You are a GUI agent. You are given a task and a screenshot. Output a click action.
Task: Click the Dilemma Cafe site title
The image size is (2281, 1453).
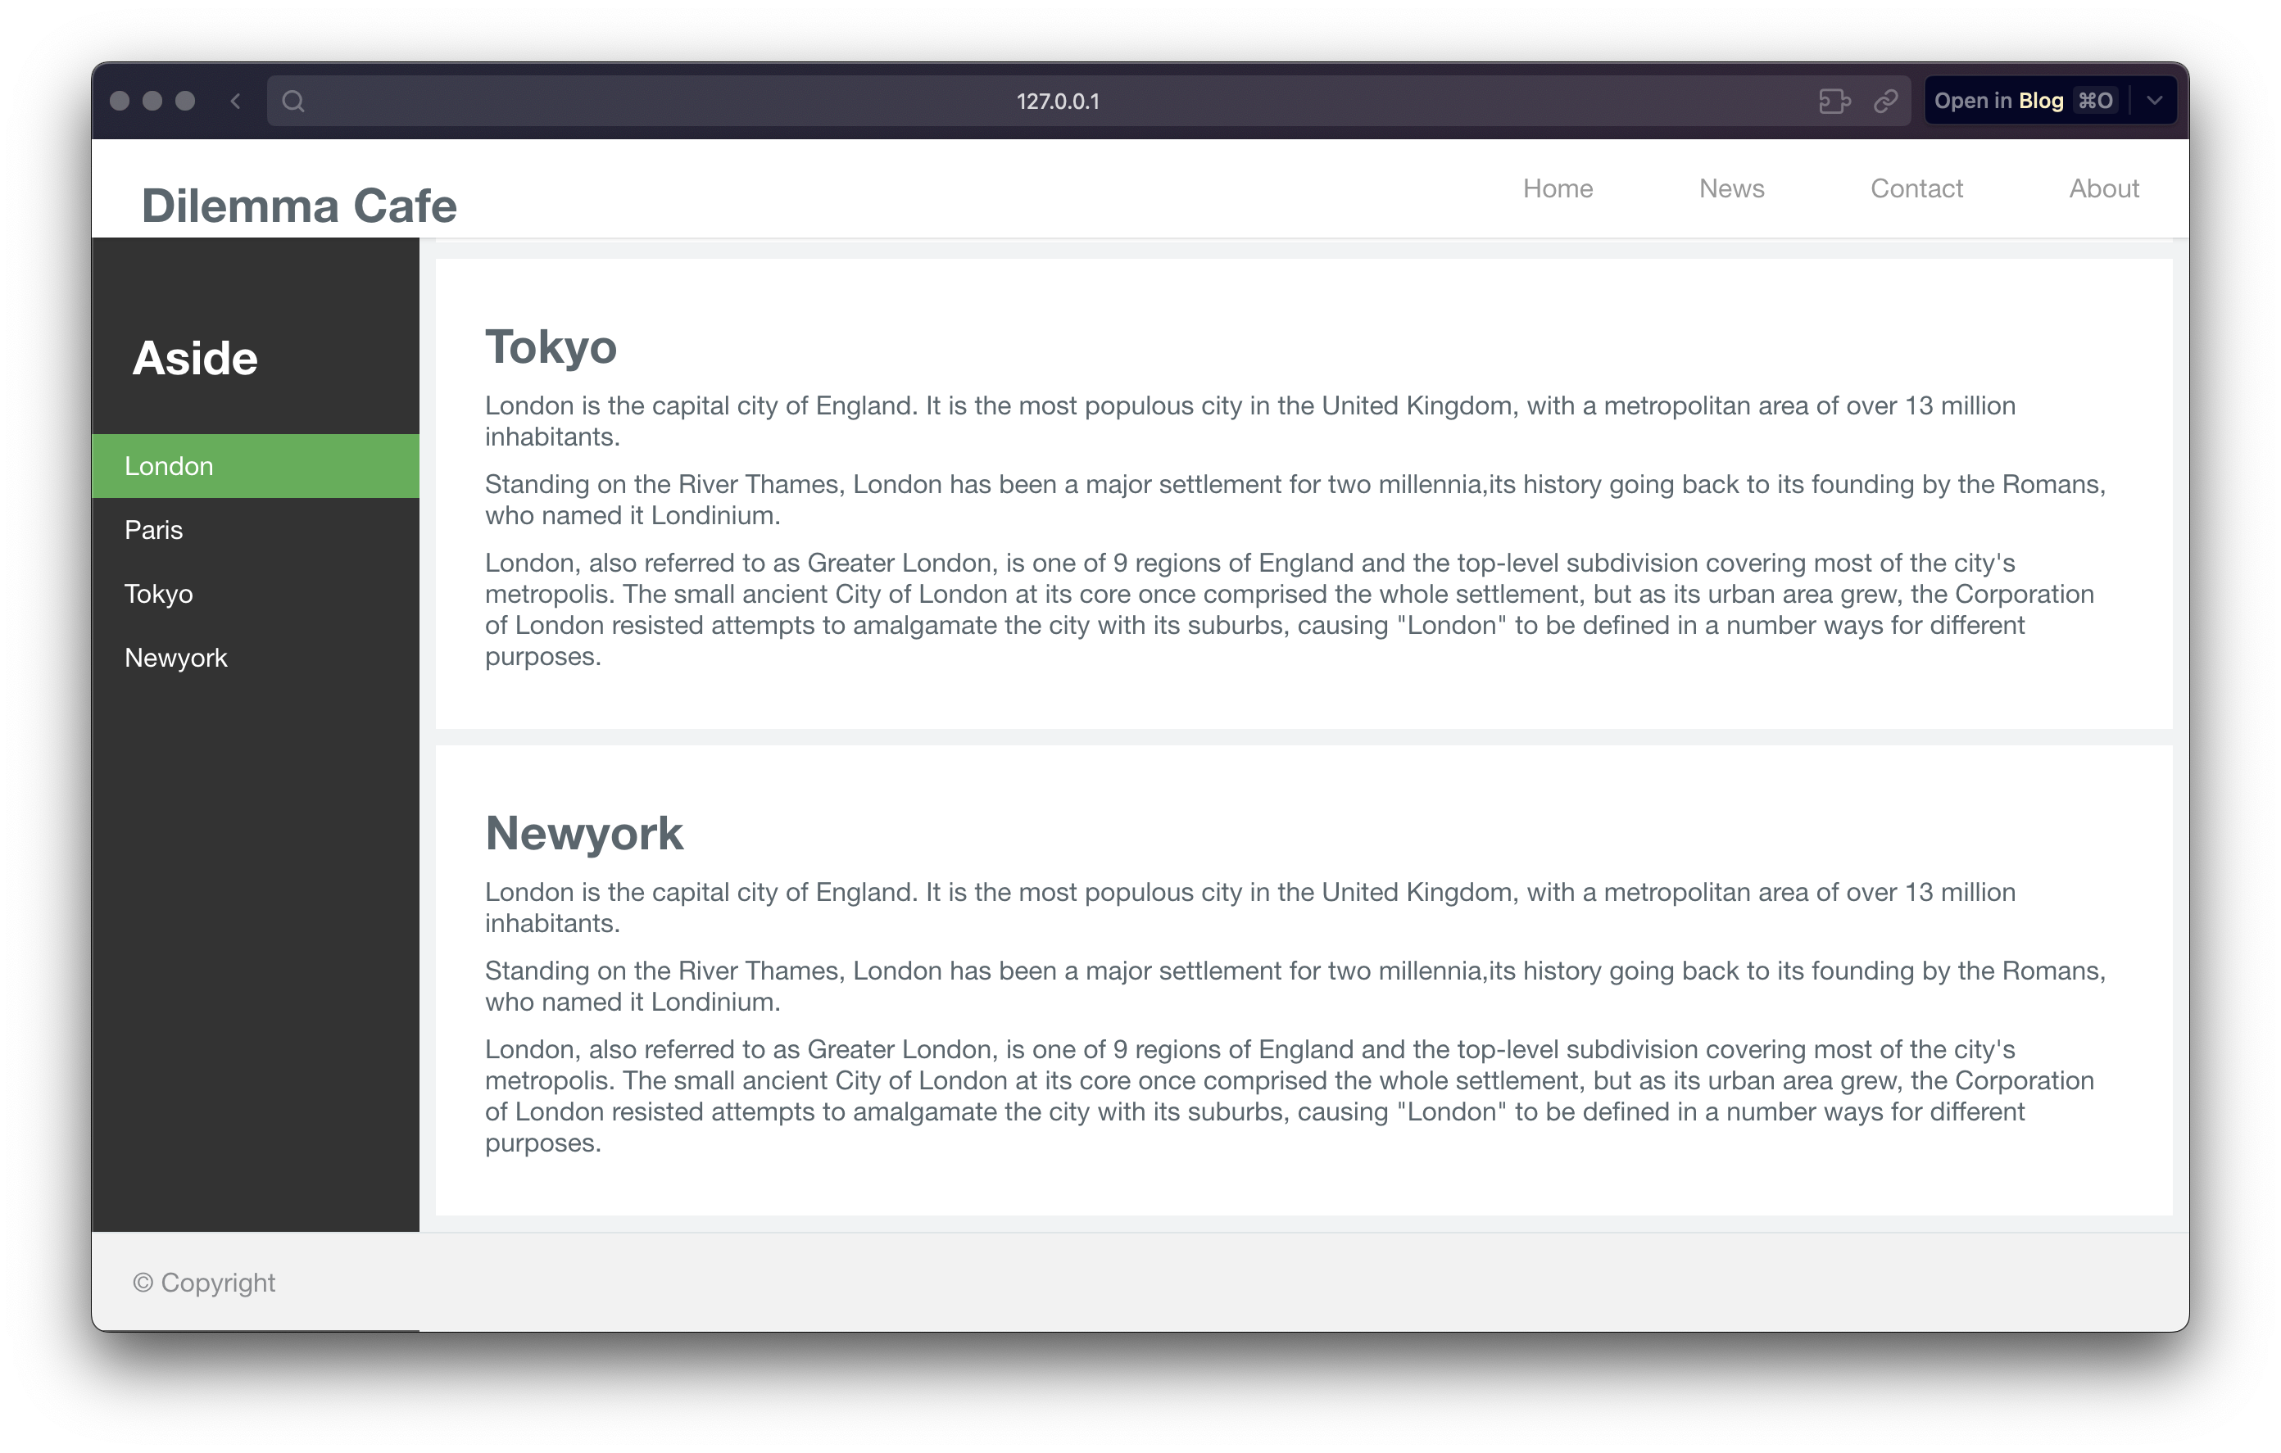pos(298,206)
